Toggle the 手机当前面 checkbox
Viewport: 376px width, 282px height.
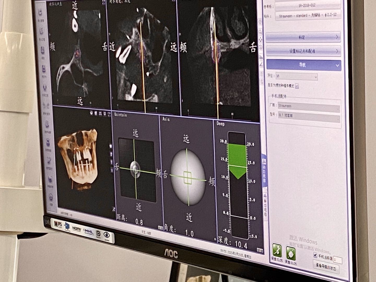315,255
